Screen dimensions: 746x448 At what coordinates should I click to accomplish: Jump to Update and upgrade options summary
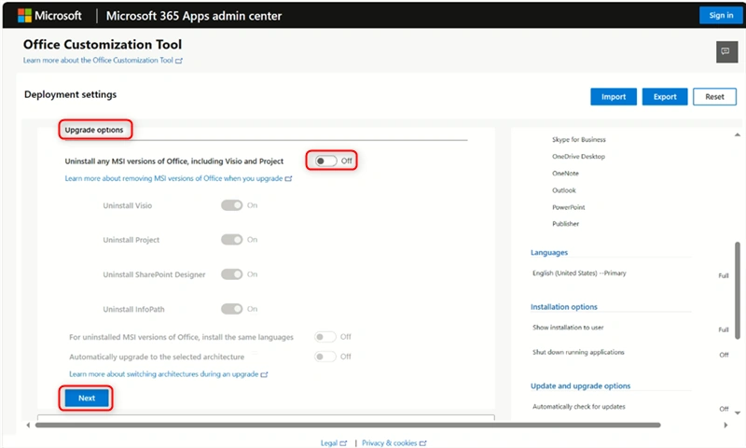pyautogui.click(x=580, y=386)
